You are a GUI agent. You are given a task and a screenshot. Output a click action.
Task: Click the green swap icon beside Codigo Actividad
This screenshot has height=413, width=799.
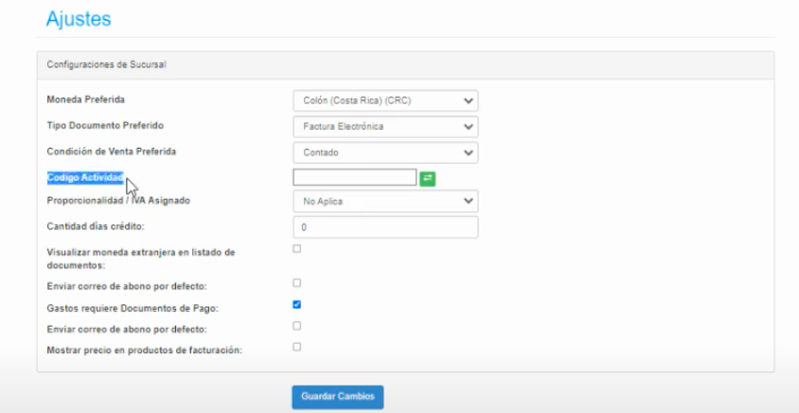(x=428, y=178)
